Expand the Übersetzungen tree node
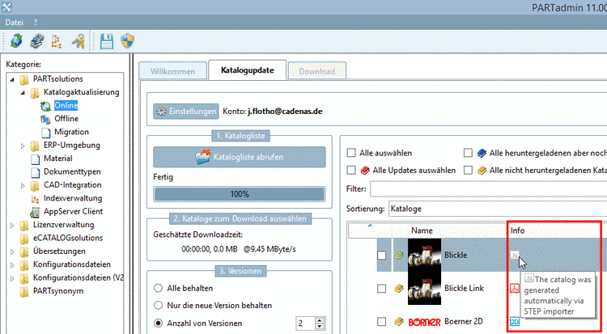The image size is (607, 334). point(12,252)
